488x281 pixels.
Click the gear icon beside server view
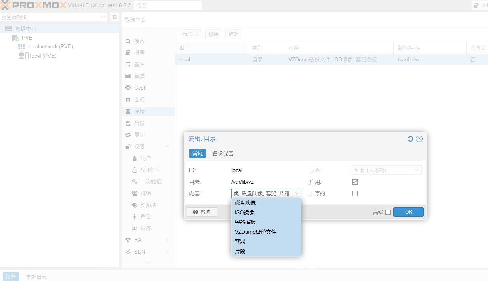point(115,17)
